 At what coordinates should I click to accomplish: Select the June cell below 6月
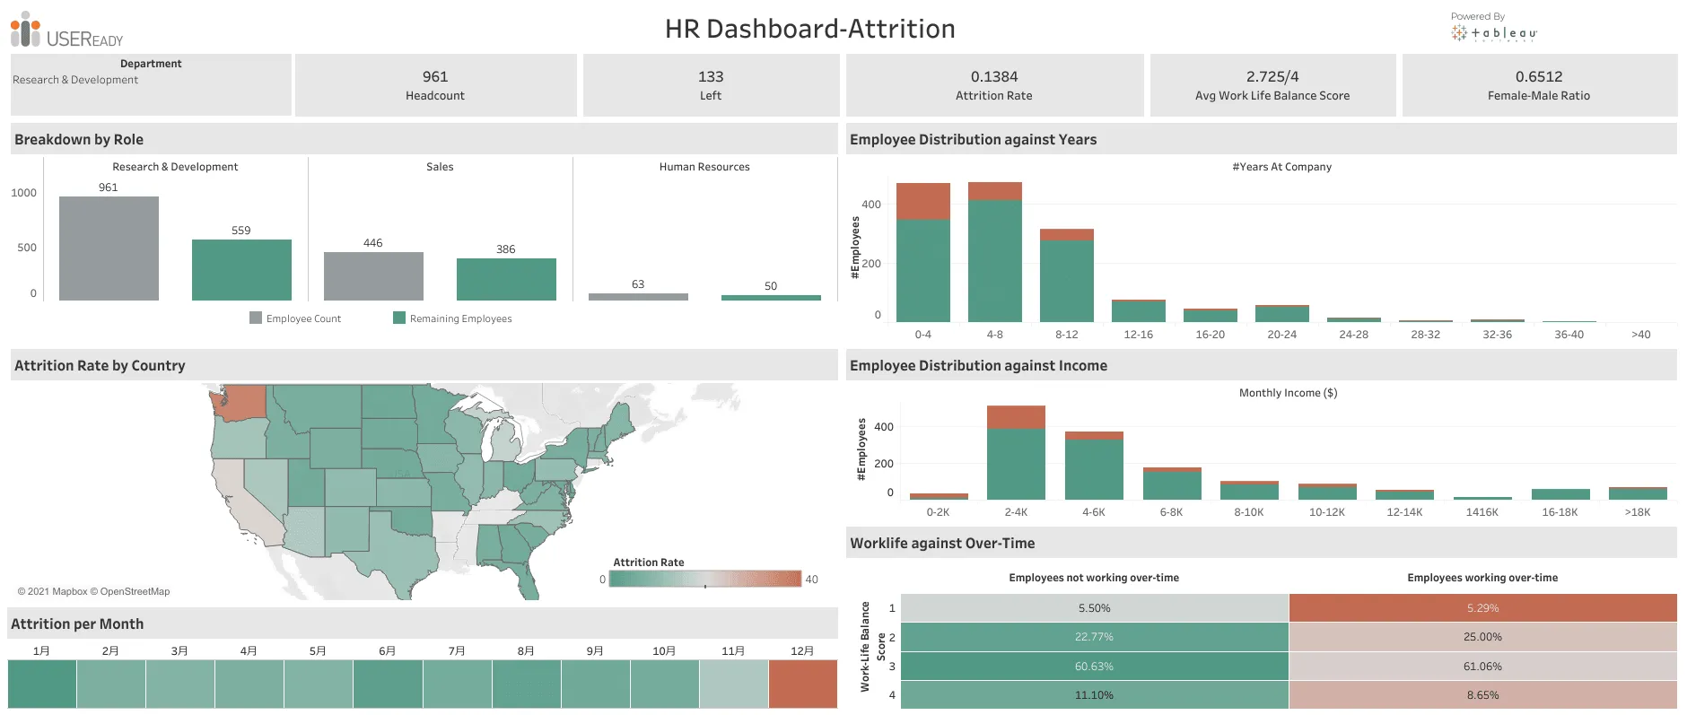[388, 684]
